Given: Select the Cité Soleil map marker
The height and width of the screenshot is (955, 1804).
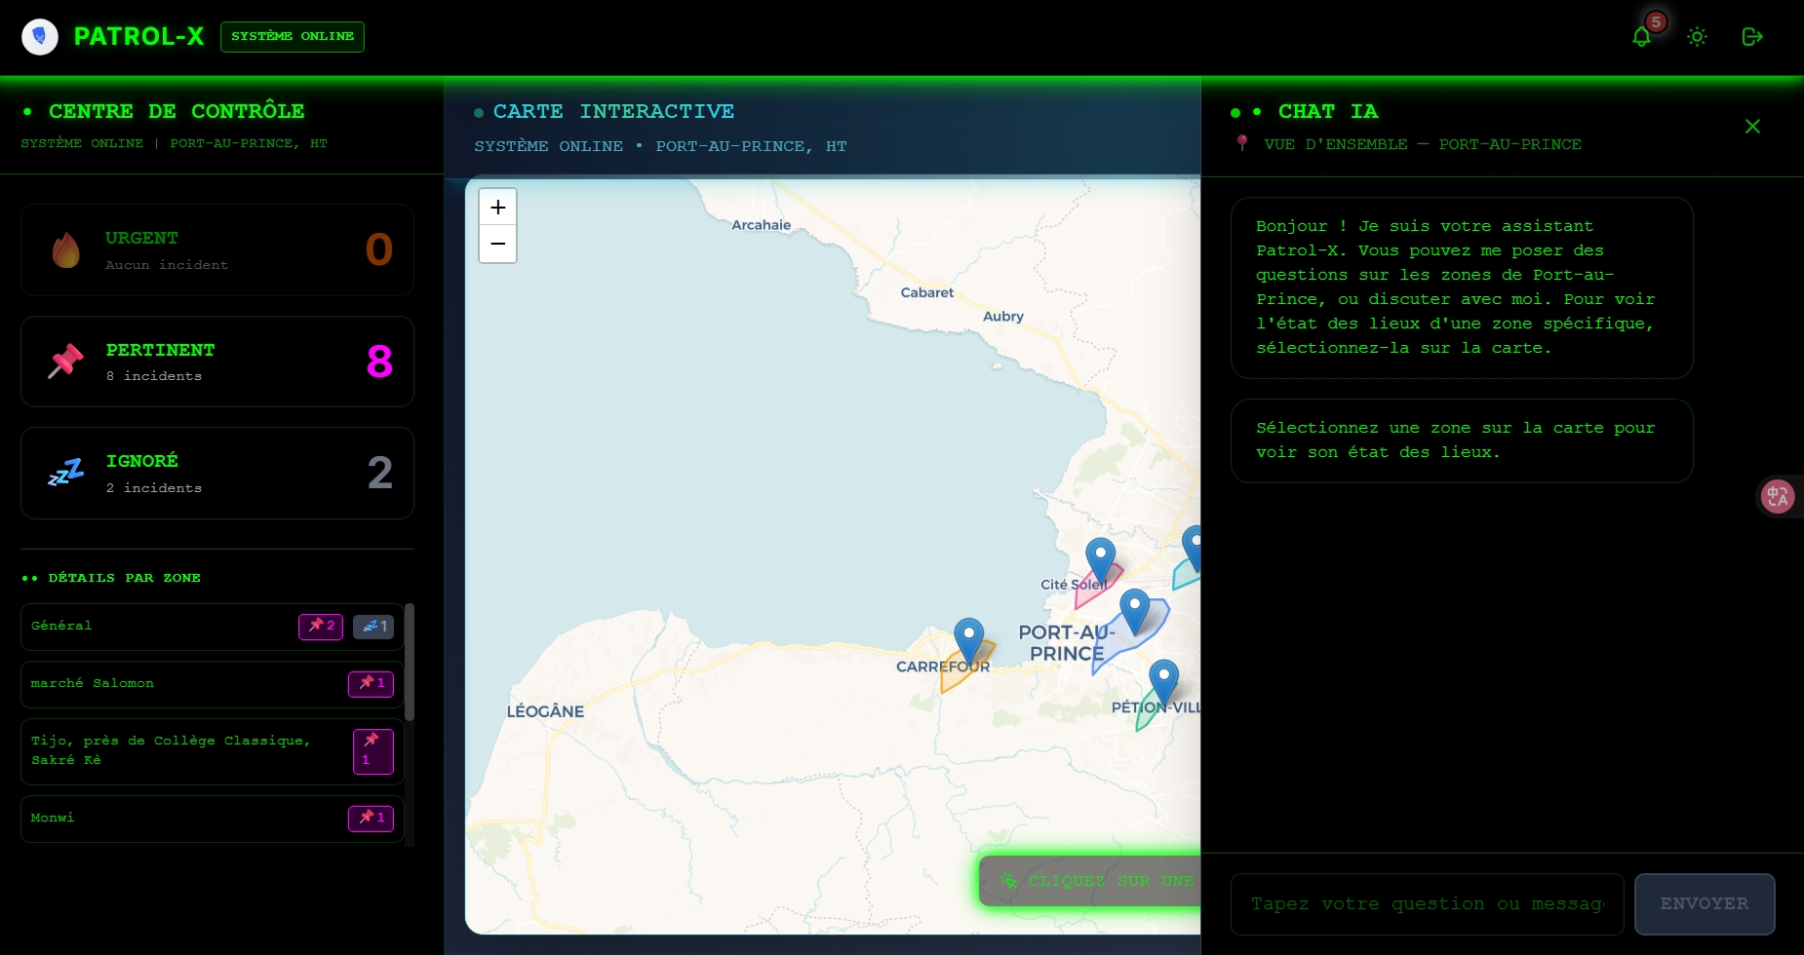Looking at the screenshot, I should 1100,559.
